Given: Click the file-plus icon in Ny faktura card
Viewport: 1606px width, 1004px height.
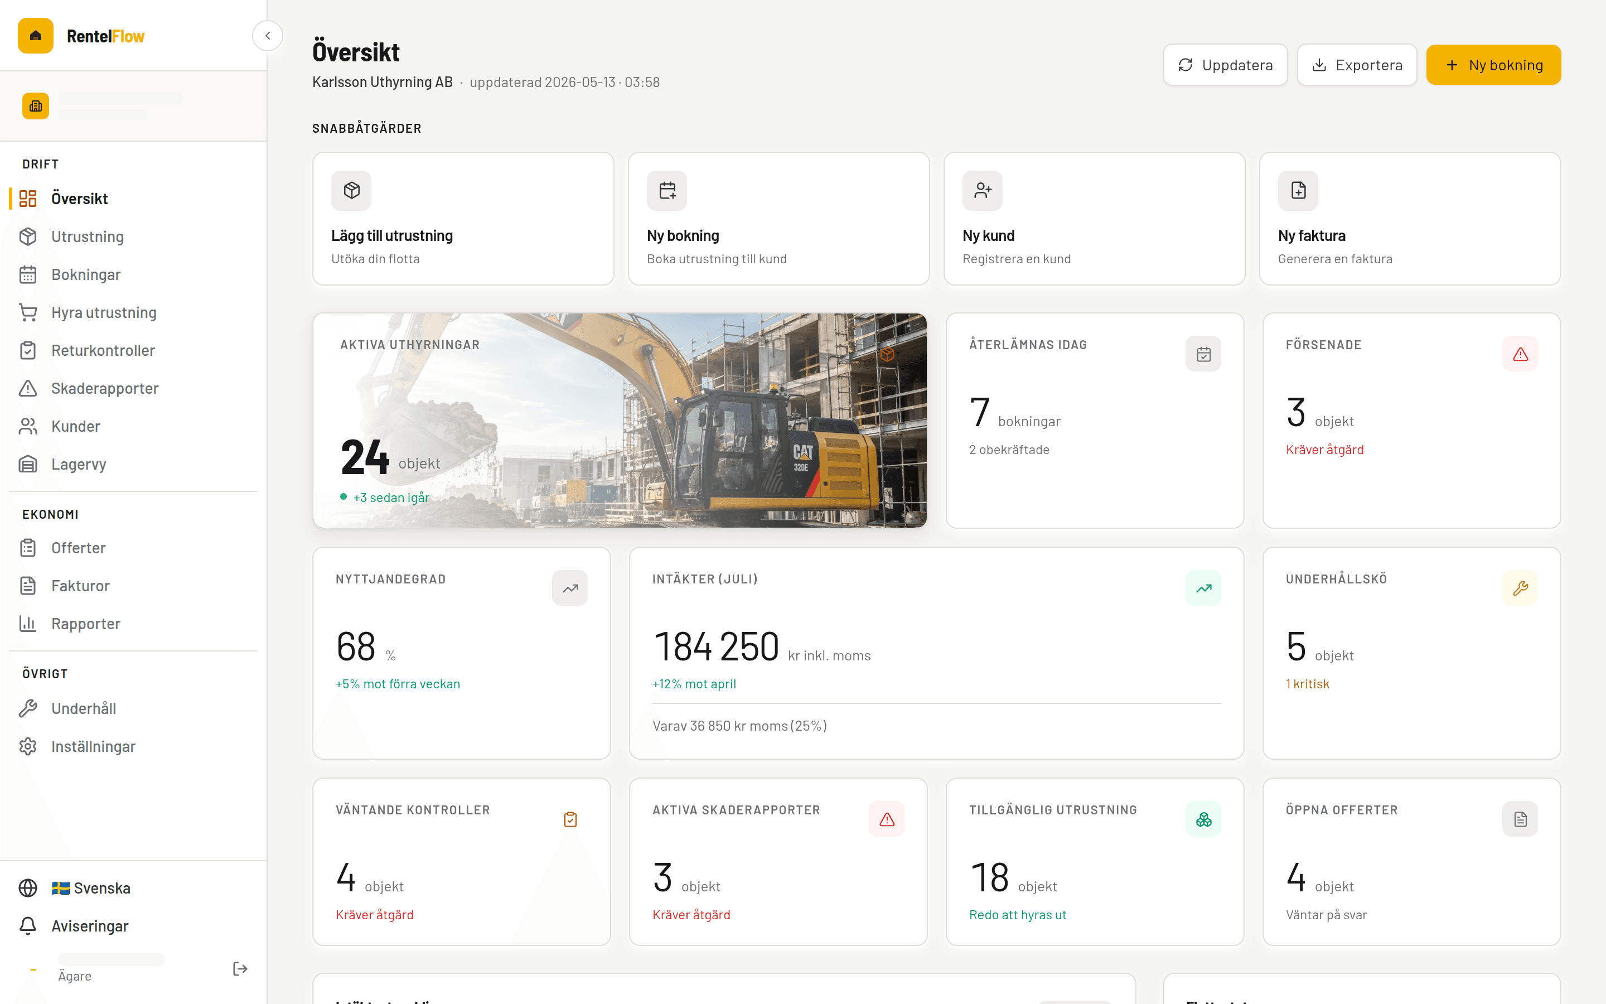Looking at the screenshot, I should (1298, 191).
